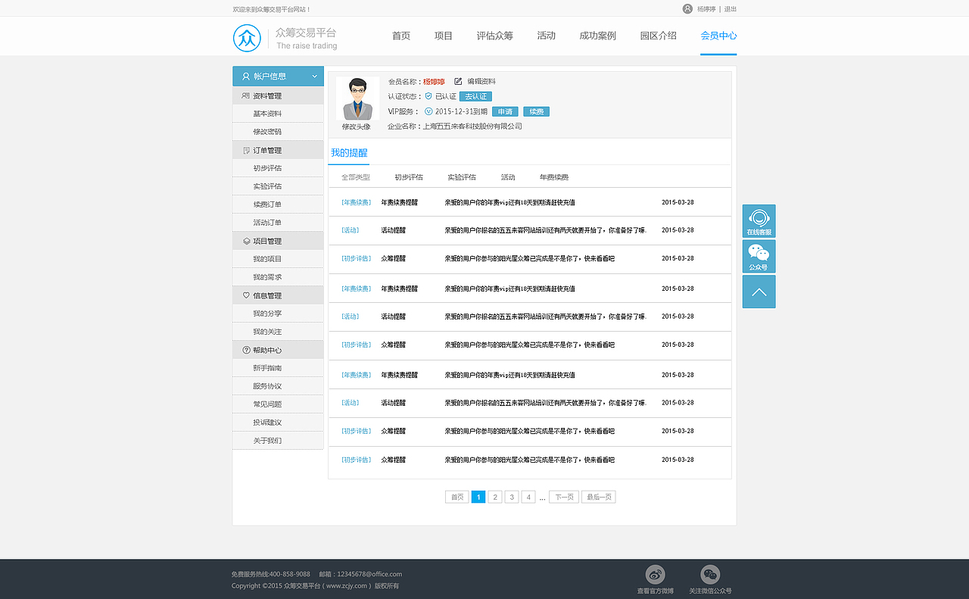Click the VIP badge icon next to 2015-12-31到期
The height and width of the screenshot is (599, 969).
(428, 111)
